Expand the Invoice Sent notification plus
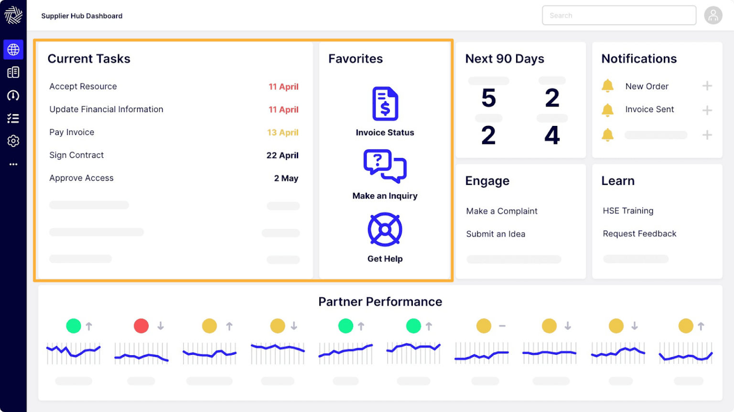 (707, 110)
